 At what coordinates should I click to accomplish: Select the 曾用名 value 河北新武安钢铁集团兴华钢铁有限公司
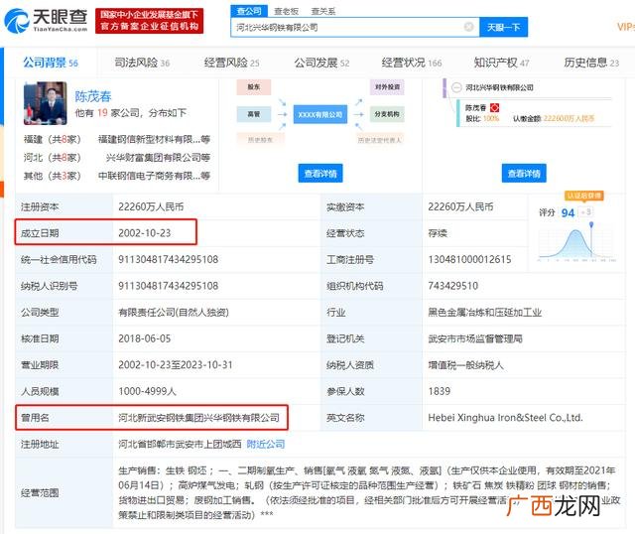click(198, 418)
